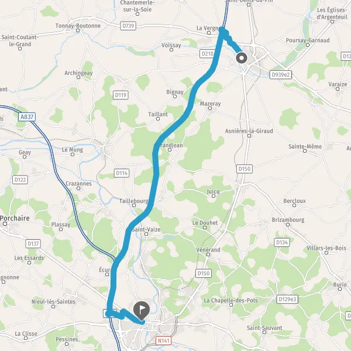Click the Nieul-lès-Saintes place label
This screenshot has width=351, height=351.
[53, 301]
